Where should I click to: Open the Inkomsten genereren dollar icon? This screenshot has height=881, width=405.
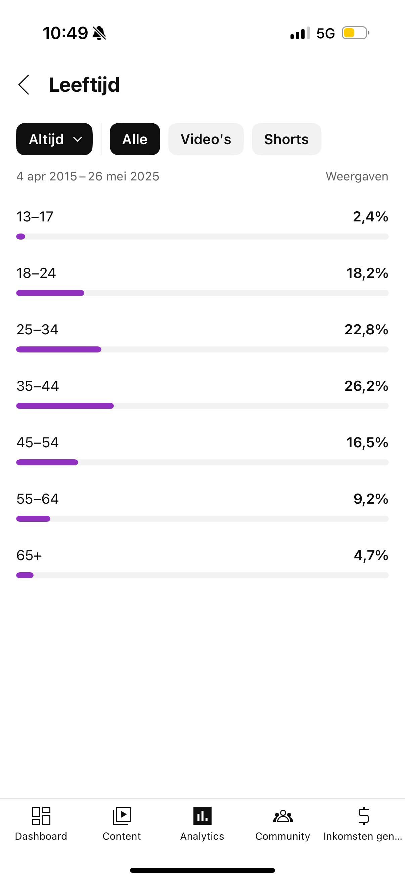pos(363,816)
